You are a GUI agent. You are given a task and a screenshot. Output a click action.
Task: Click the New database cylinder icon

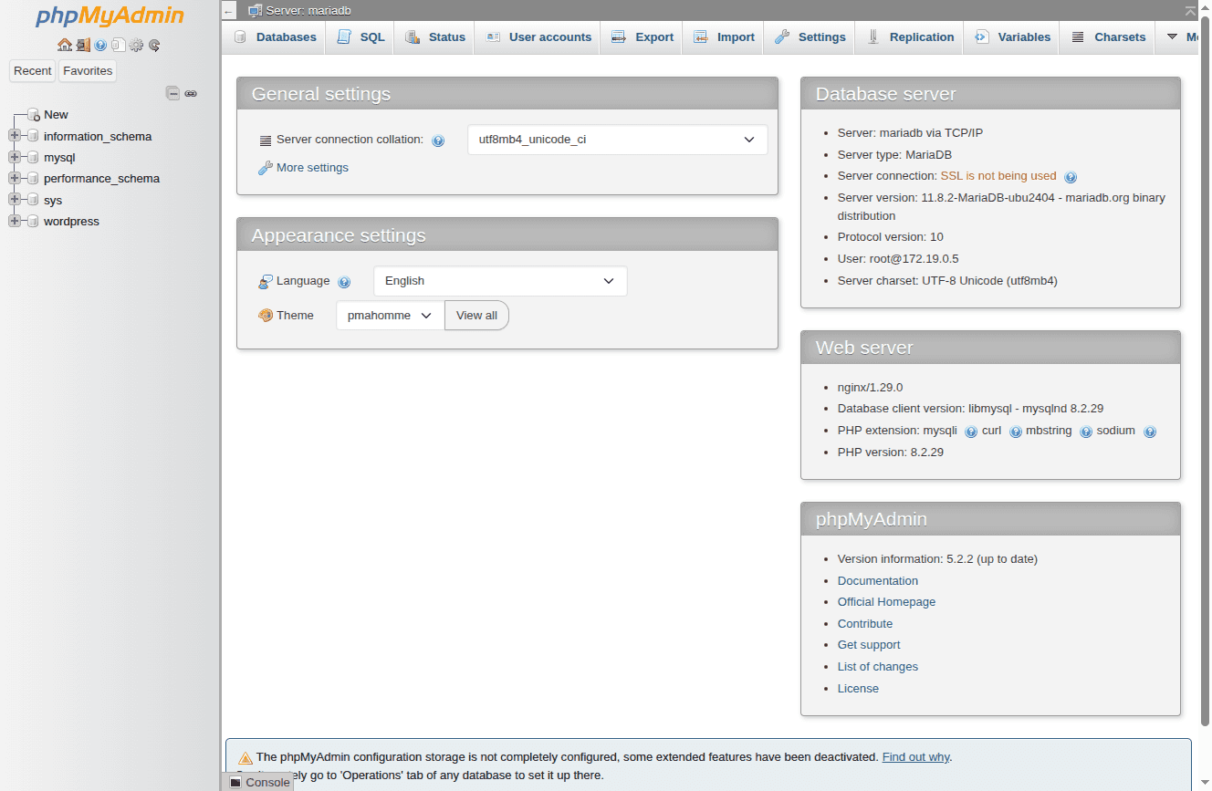pyautogui.click(x=34, y=115)
